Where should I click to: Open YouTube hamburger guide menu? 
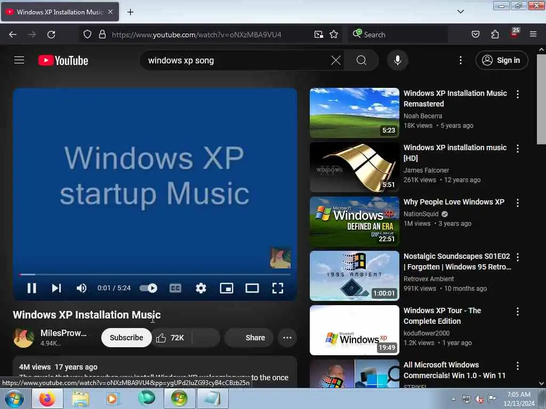[19, 60]
